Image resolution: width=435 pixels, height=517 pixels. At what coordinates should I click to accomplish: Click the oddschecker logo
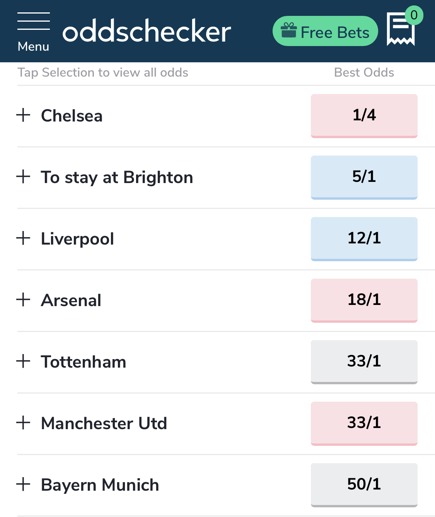coord(147,32)
